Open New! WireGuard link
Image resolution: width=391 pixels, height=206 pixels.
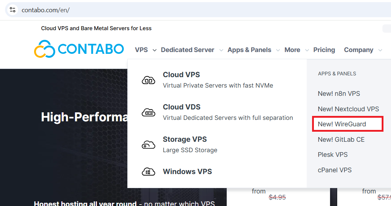[x=342, y=124]
